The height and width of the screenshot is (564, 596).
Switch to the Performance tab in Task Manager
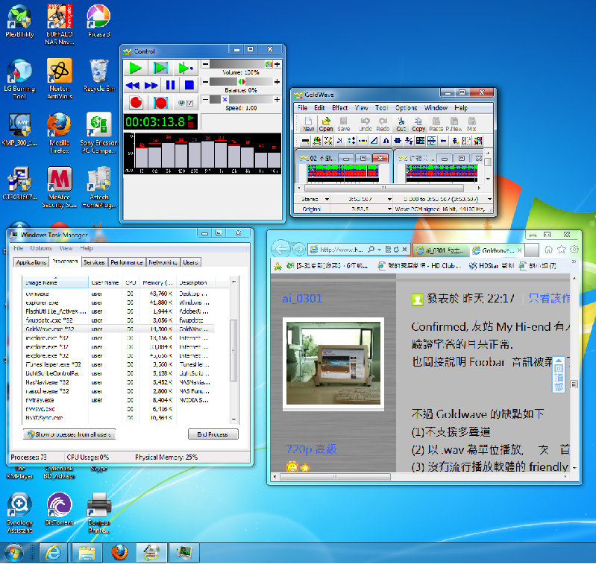pyautogui.click(x=127, y=262)
